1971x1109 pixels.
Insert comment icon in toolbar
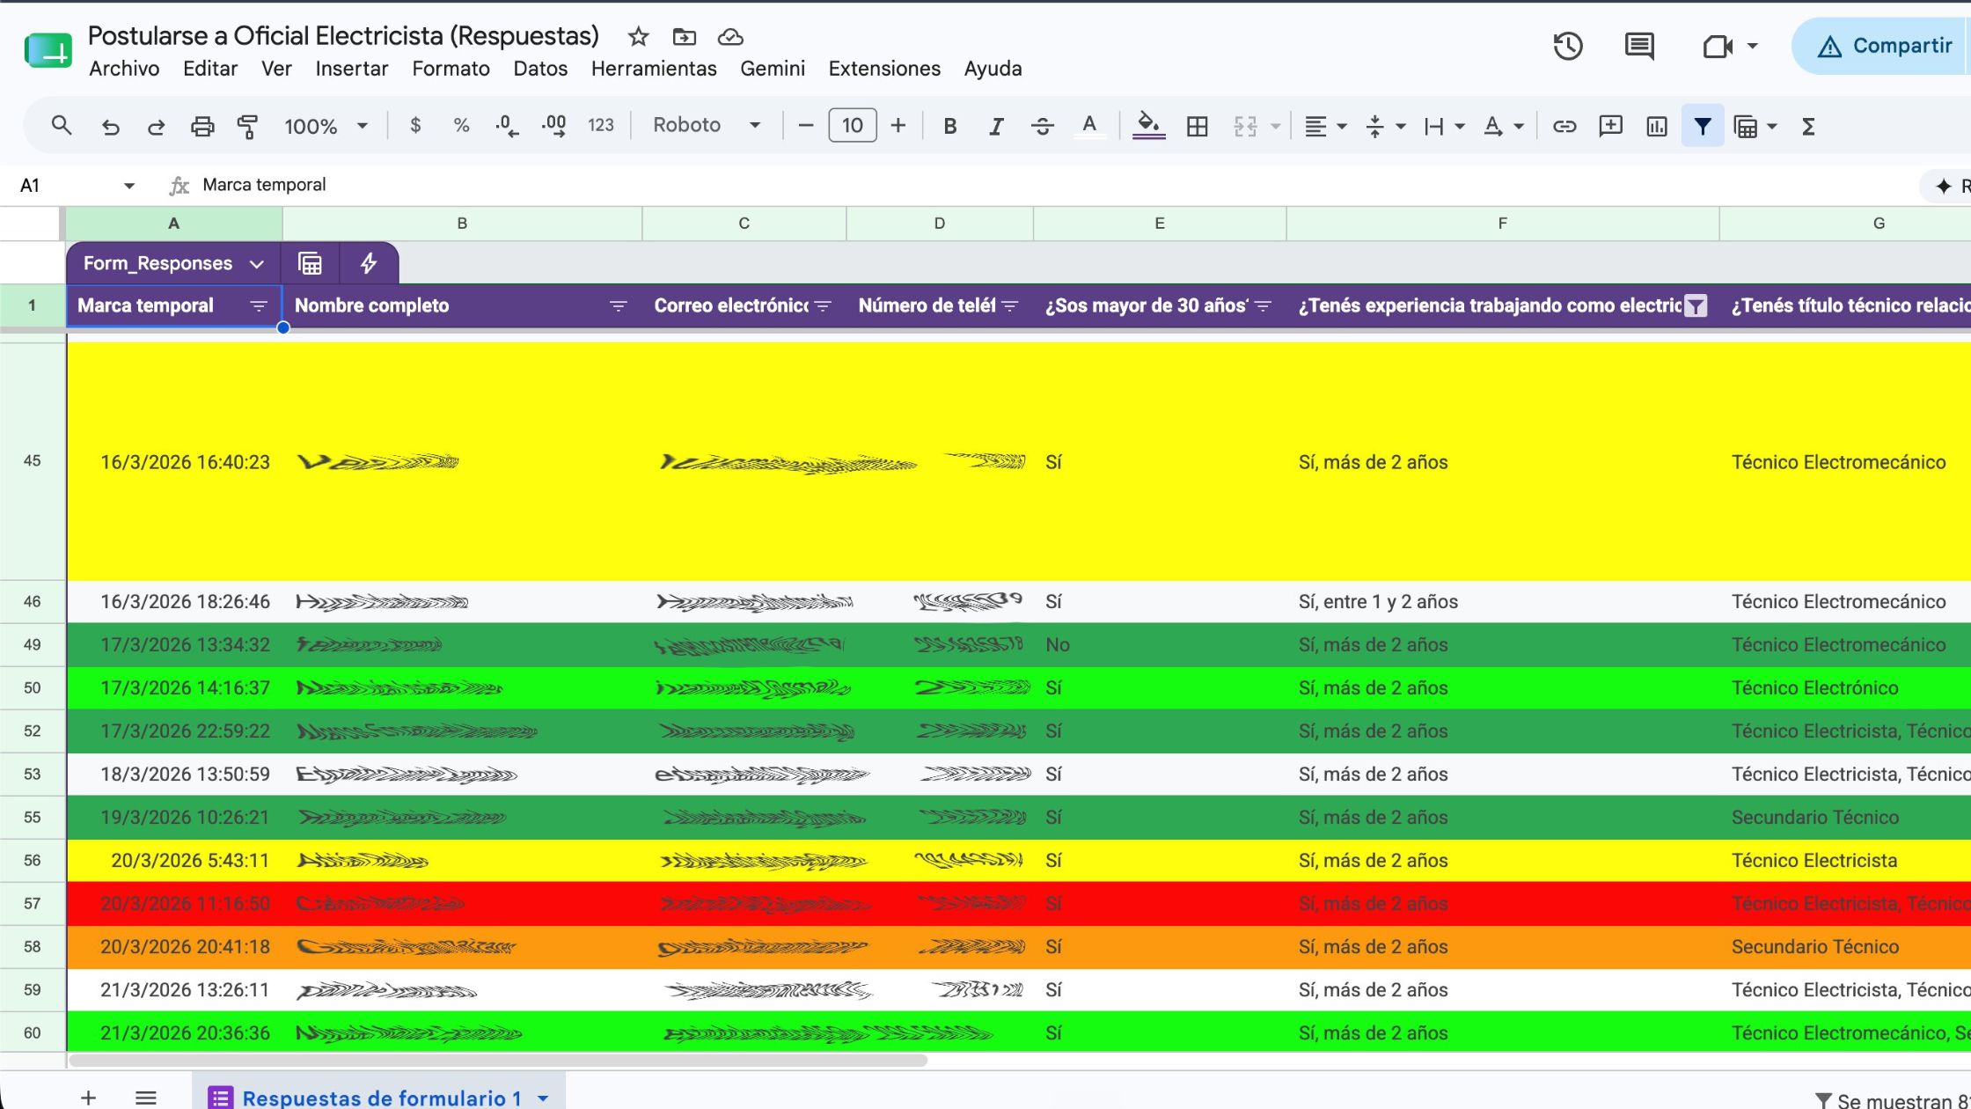[x=1610, y=127]
